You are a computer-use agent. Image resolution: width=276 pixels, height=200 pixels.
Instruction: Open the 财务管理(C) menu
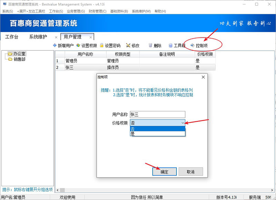pos(98,11)
